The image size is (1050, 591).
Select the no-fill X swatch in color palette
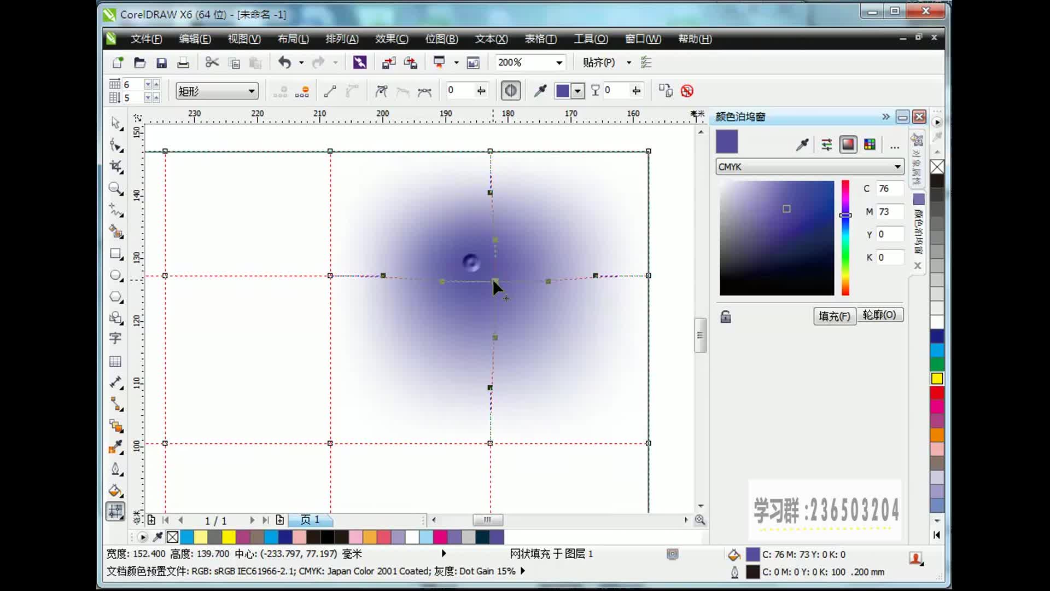(x=172, y=537)
